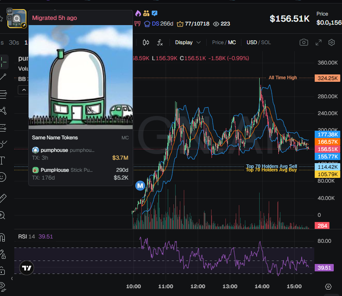Click the 324.25K all-time-high price tag

327,78
